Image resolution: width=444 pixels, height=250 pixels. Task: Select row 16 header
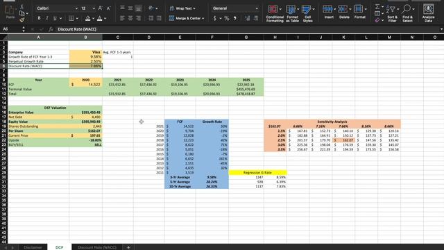pos(3,112)
